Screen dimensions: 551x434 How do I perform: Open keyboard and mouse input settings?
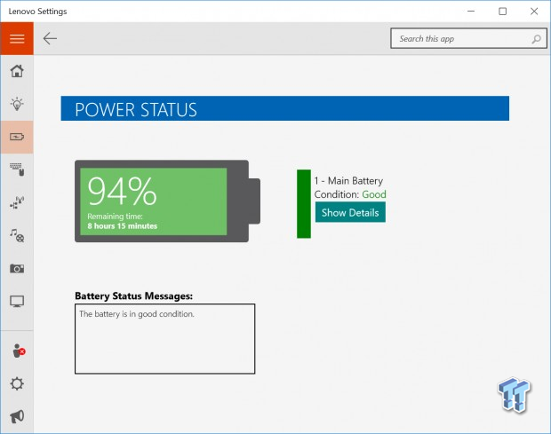pos(17,170)
